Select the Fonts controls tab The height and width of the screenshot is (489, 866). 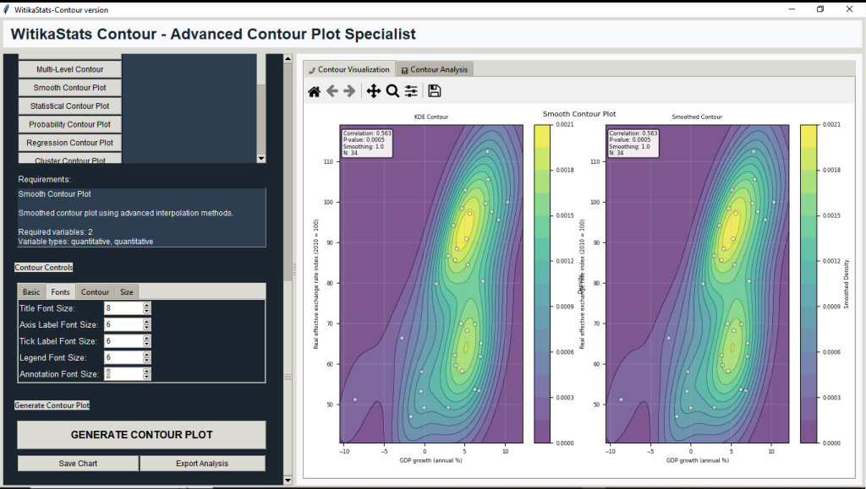click(x=60, y=291)
